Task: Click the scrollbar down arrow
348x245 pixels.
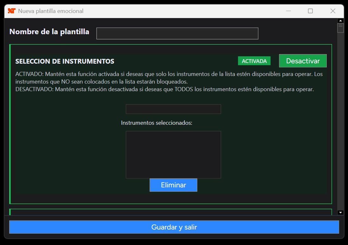Action: [x=340, y=213]
